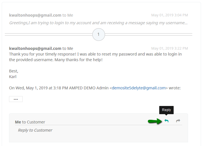Click the teal Reply arrow icon
Image resolution: width=203 pixels, height=146 pixels.
(167, 121)
